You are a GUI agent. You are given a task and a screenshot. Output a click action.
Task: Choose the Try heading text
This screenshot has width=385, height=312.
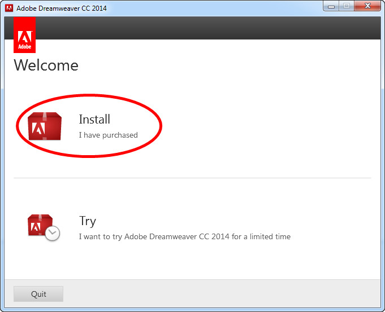[x=88, y=221]
